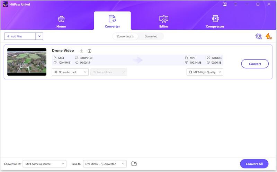This screenshot has width=277, height=172.
Task: Click the Drone Video title text
Action: click(x=63, y=51)
